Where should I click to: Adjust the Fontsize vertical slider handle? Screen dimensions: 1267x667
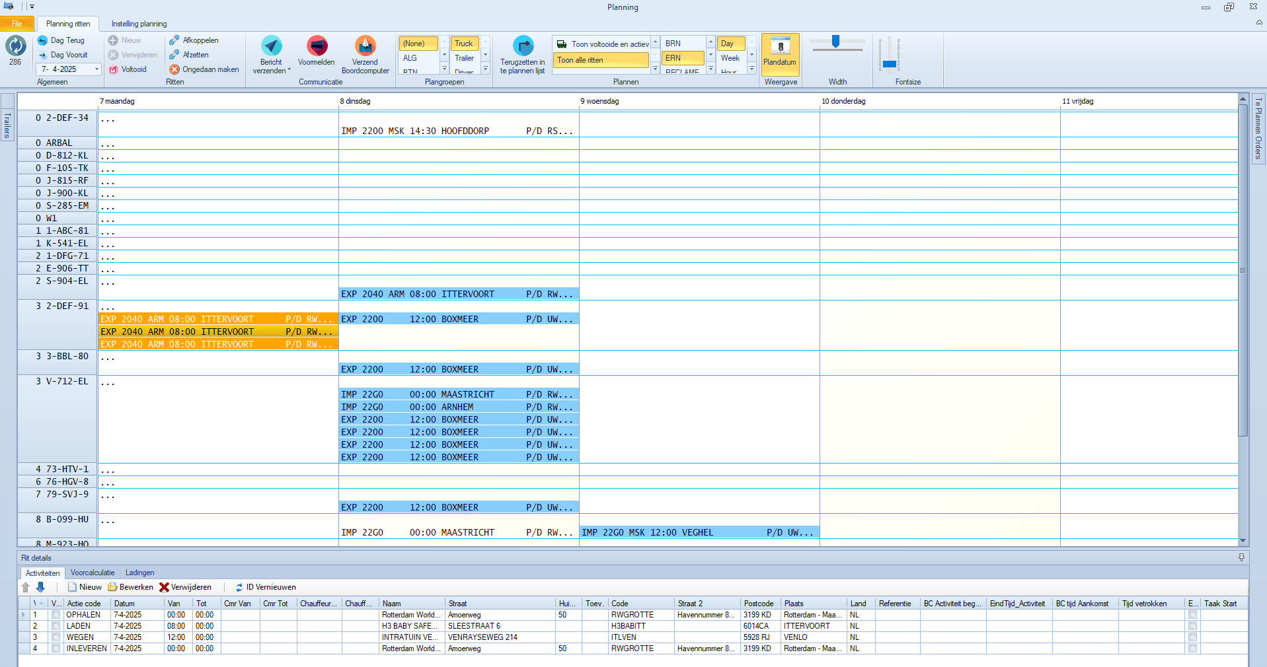pos(890,64)
